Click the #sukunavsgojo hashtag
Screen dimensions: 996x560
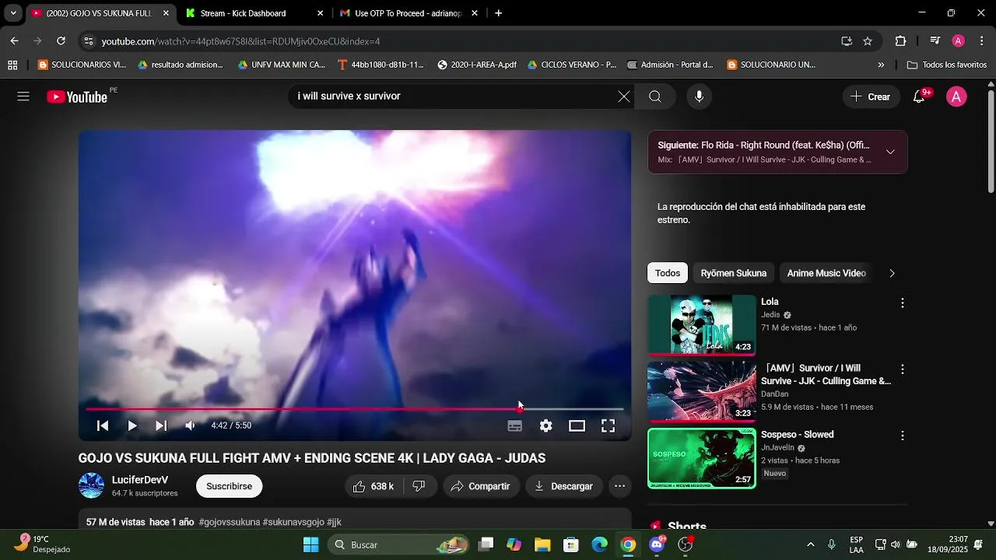tap(293, 522)
